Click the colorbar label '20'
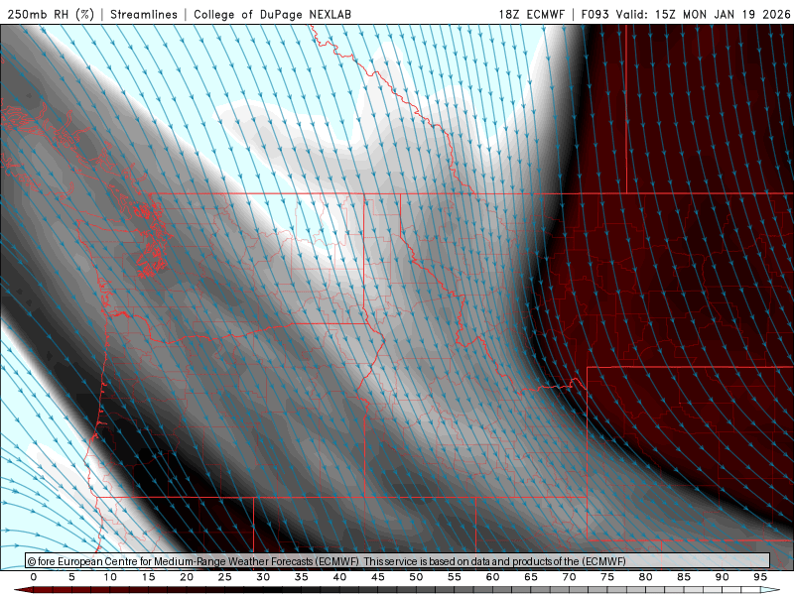This screenshot has height=595, width=794. coord(187,577)
